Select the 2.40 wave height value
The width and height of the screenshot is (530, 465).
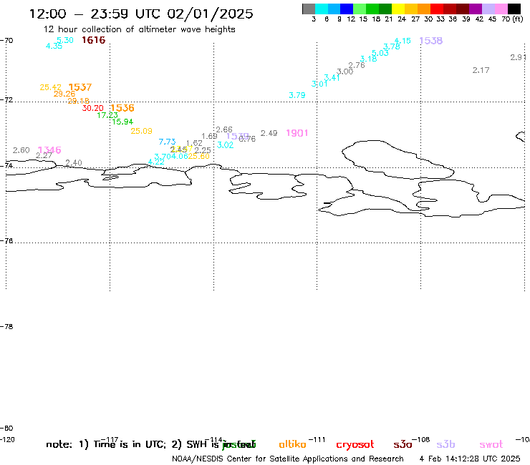tap(74, 163)
